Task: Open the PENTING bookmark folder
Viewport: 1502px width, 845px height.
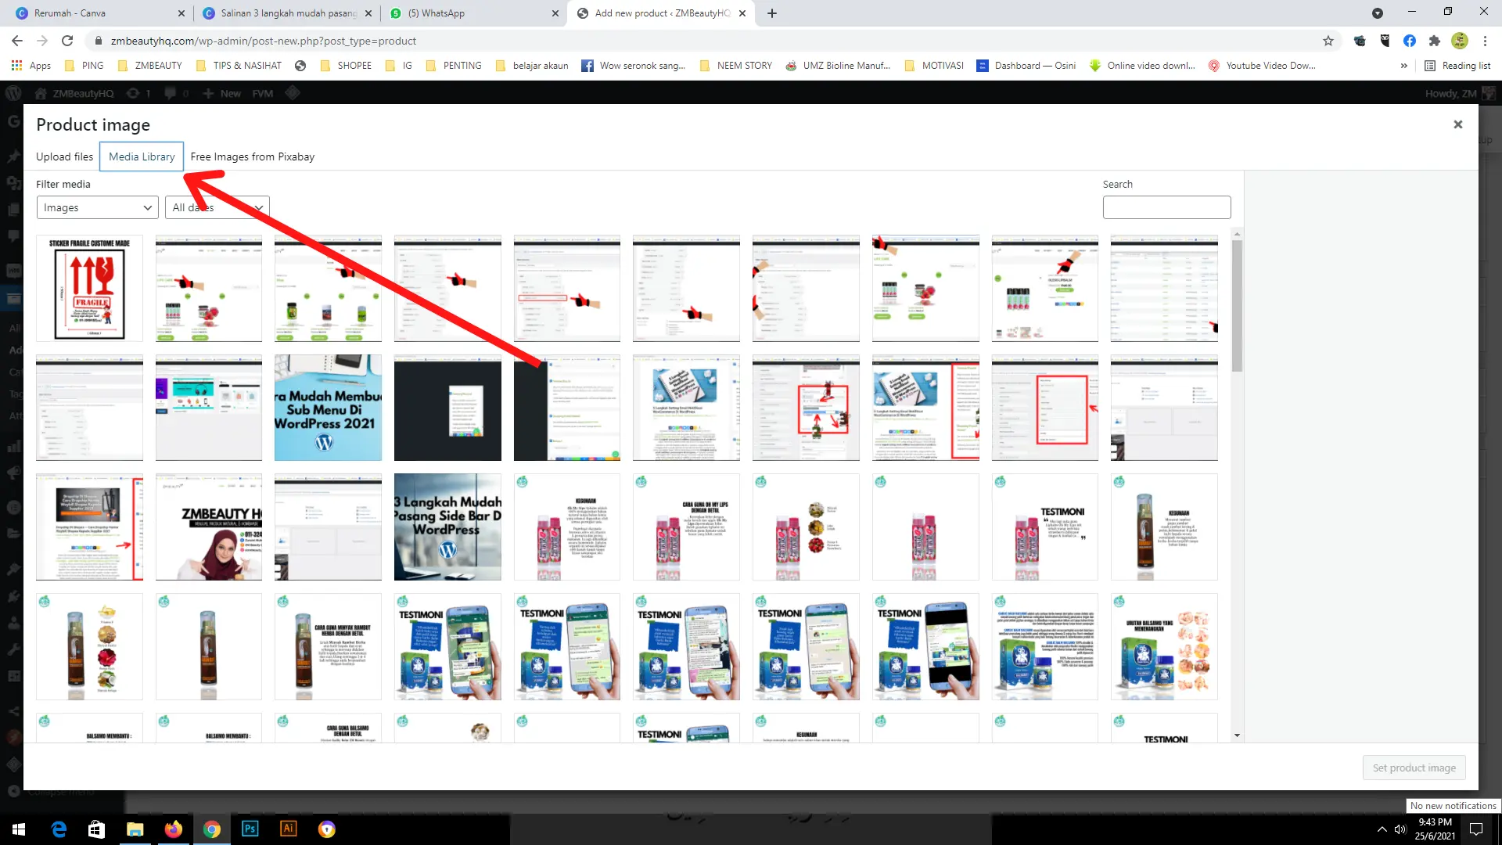Action: (454, 66)
